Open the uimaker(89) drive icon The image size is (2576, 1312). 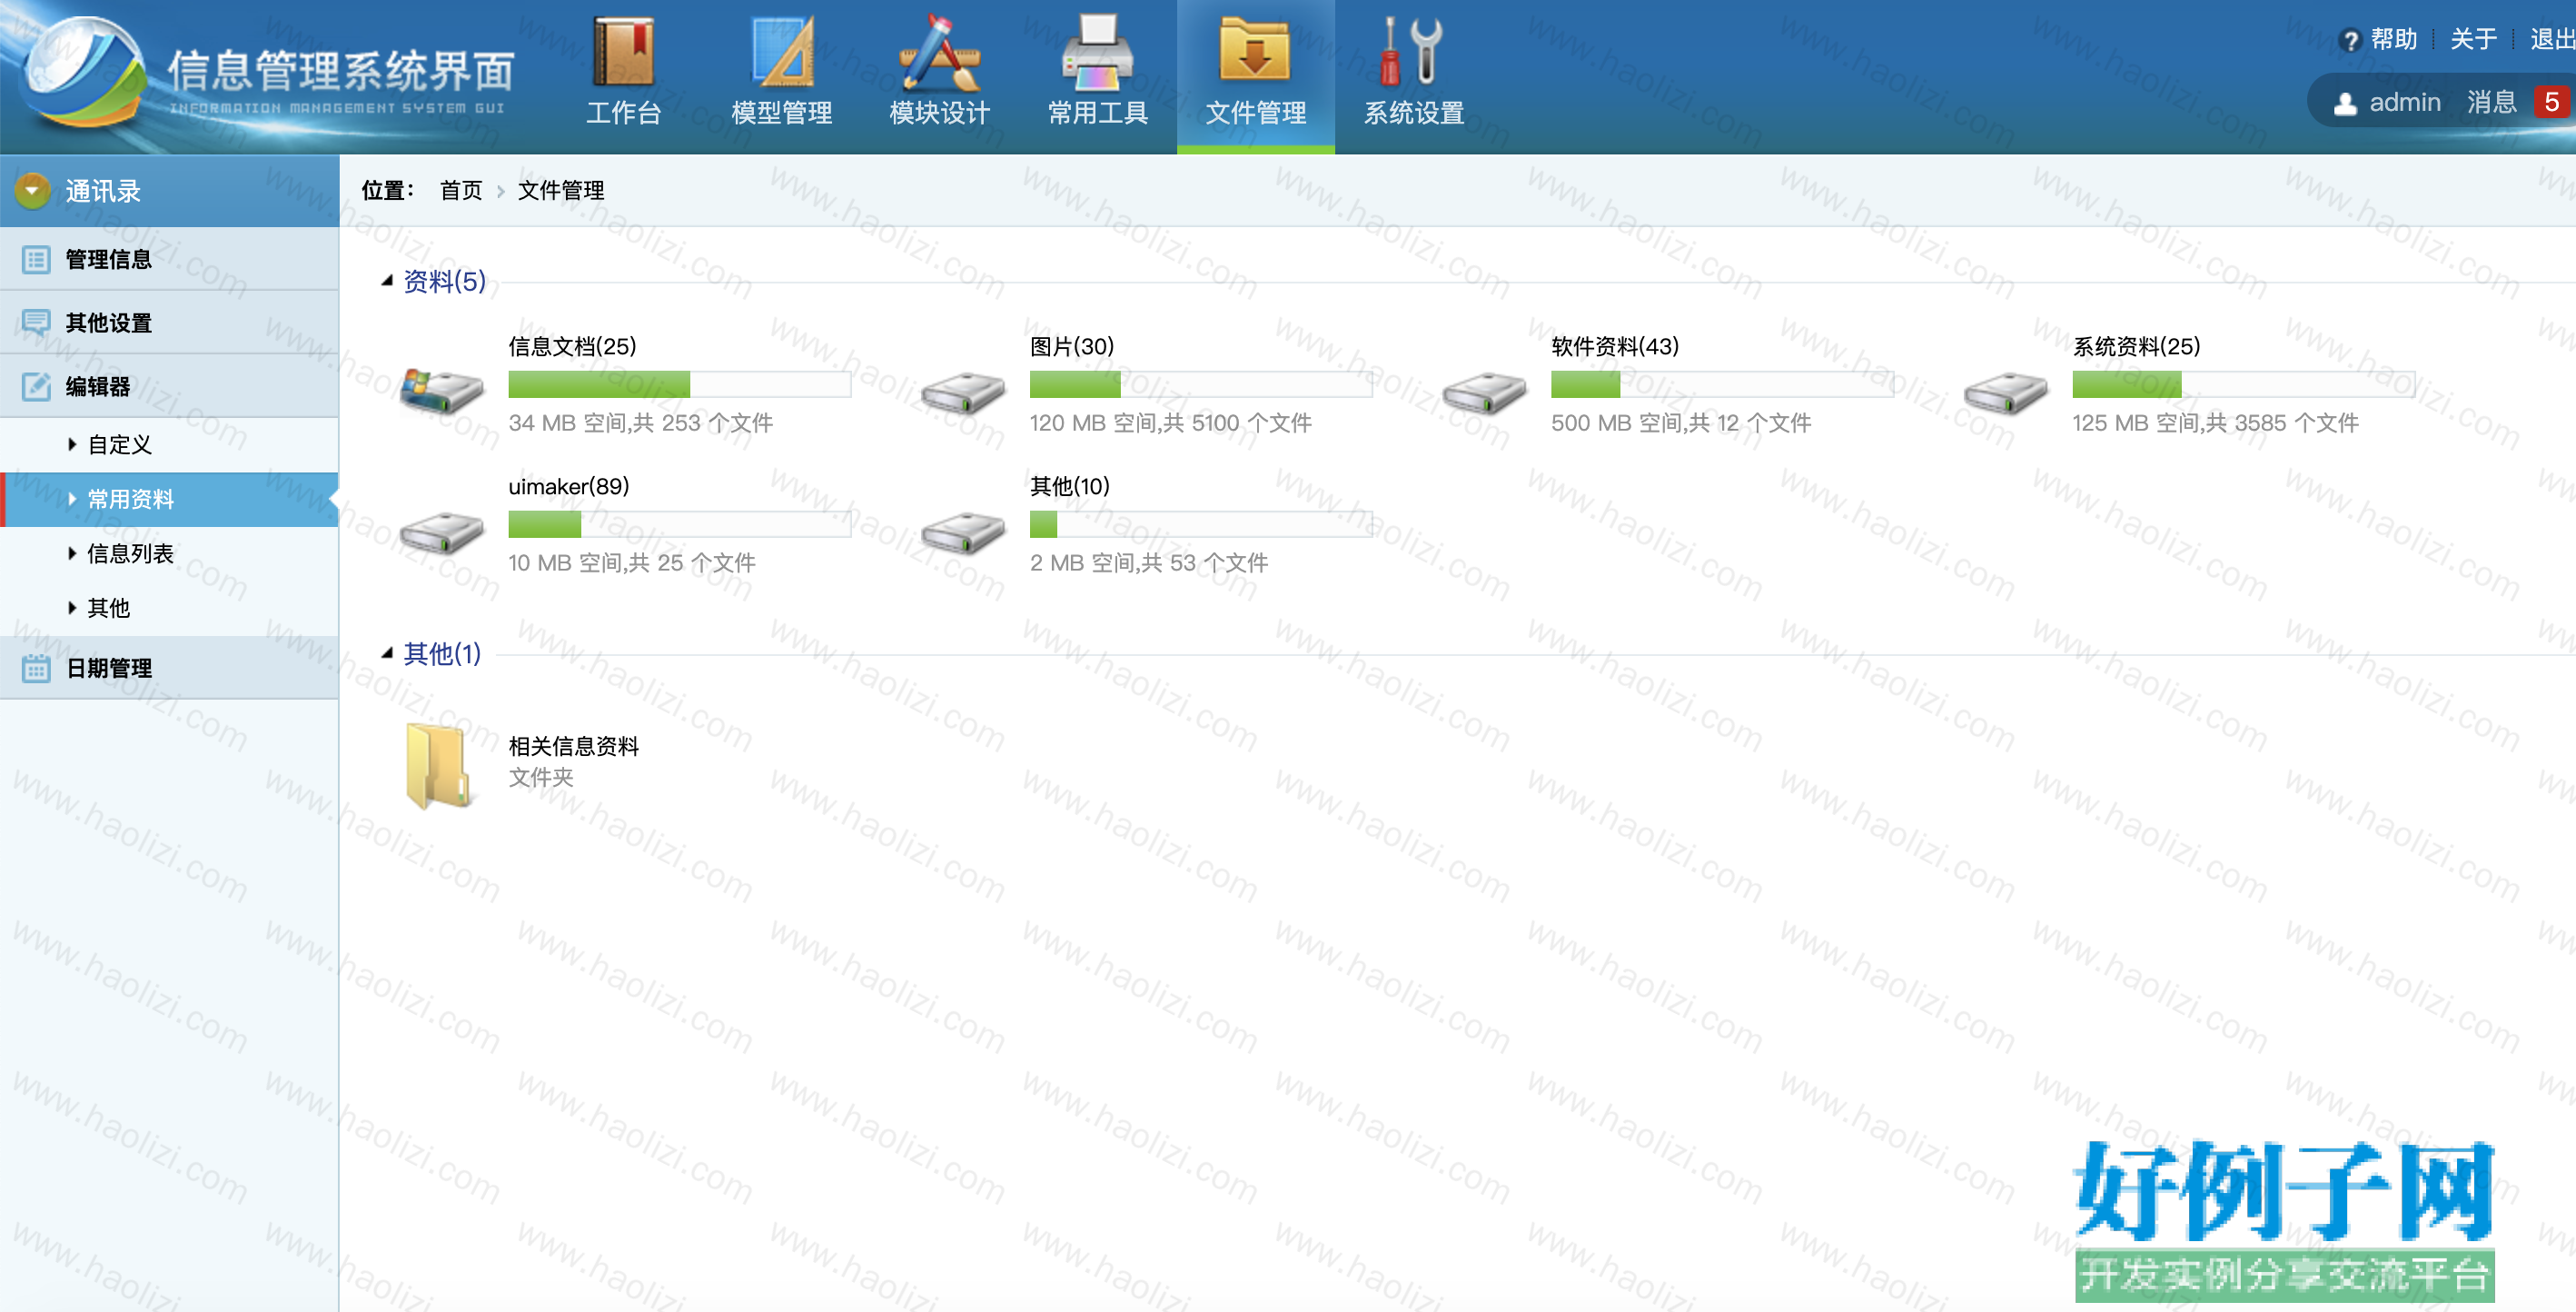coord(441,532)
